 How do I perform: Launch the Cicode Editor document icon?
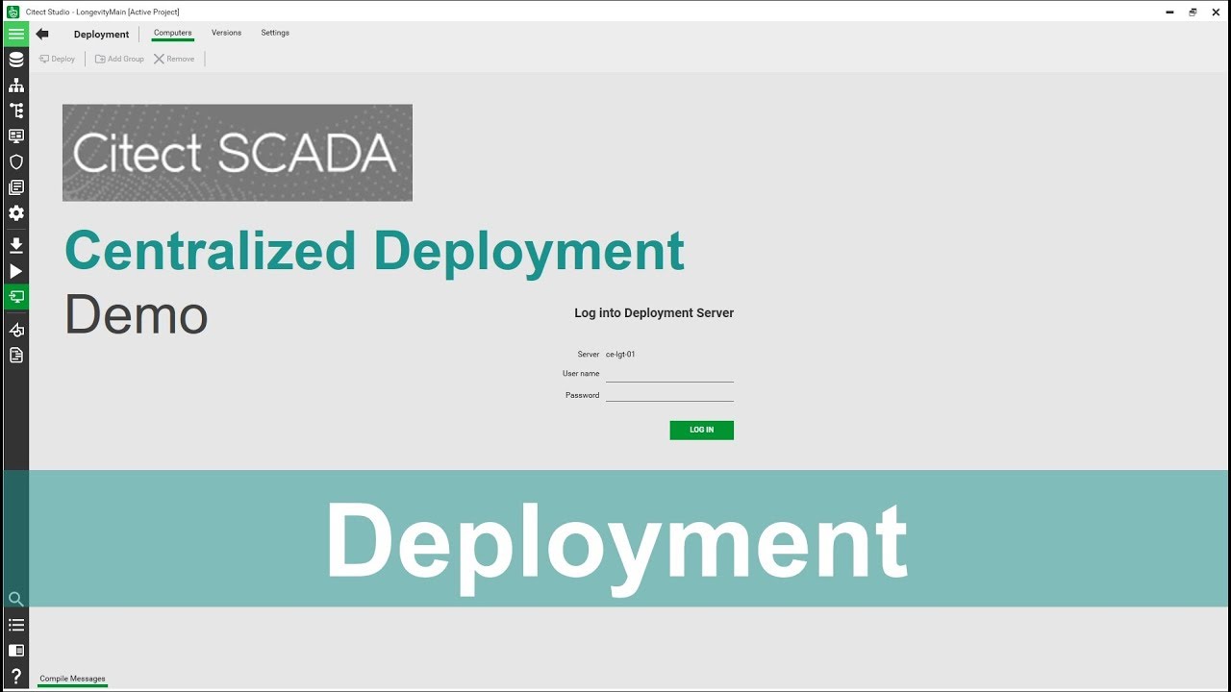pyautogui.click(x=15, y=356)
